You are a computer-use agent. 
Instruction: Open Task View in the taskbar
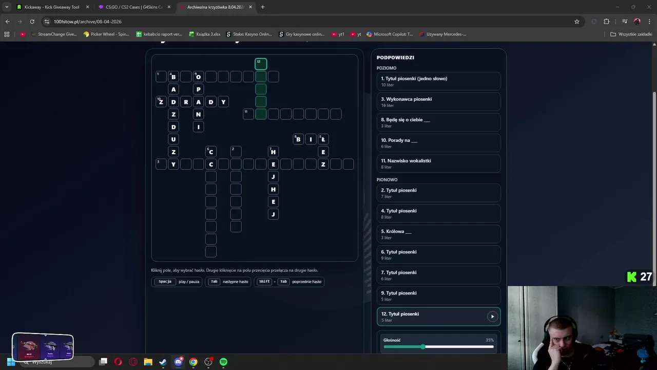(103, 362)
